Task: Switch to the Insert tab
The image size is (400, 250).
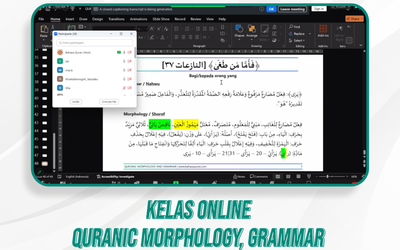Action: coord(70,19)
